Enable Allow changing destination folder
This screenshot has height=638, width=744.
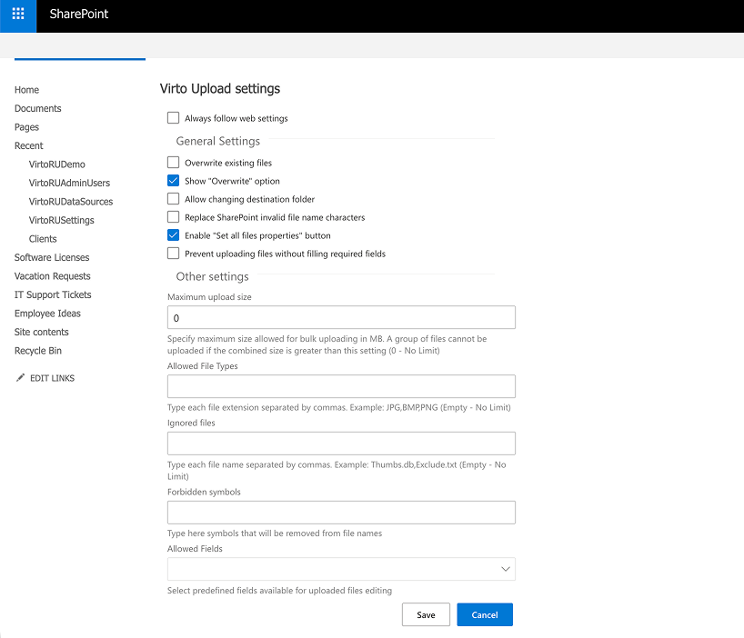pyautogui.click(x=173, y=199)
